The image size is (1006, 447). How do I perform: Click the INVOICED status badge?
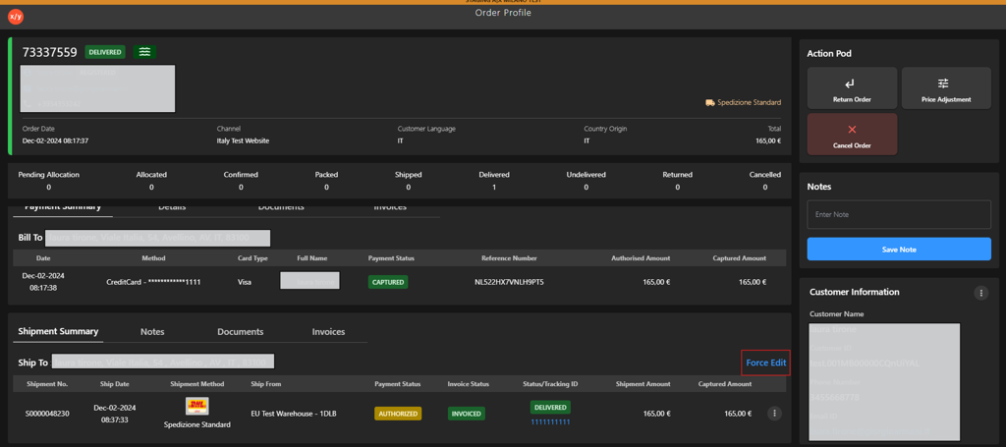467,414
